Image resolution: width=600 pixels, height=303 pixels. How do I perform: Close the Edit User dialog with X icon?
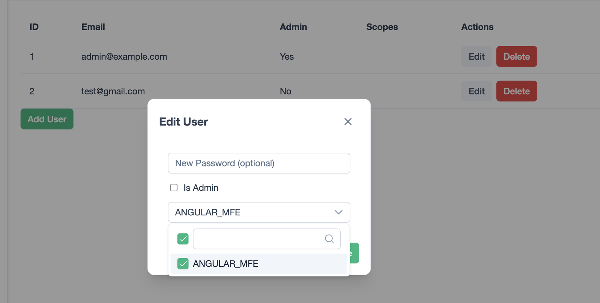(348, 121)
